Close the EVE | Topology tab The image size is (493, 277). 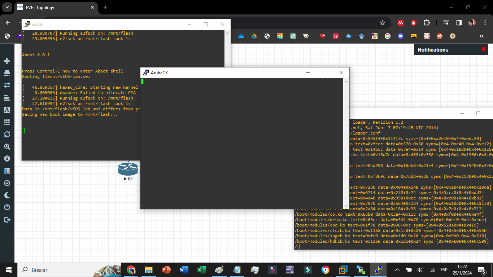(92, 7)
